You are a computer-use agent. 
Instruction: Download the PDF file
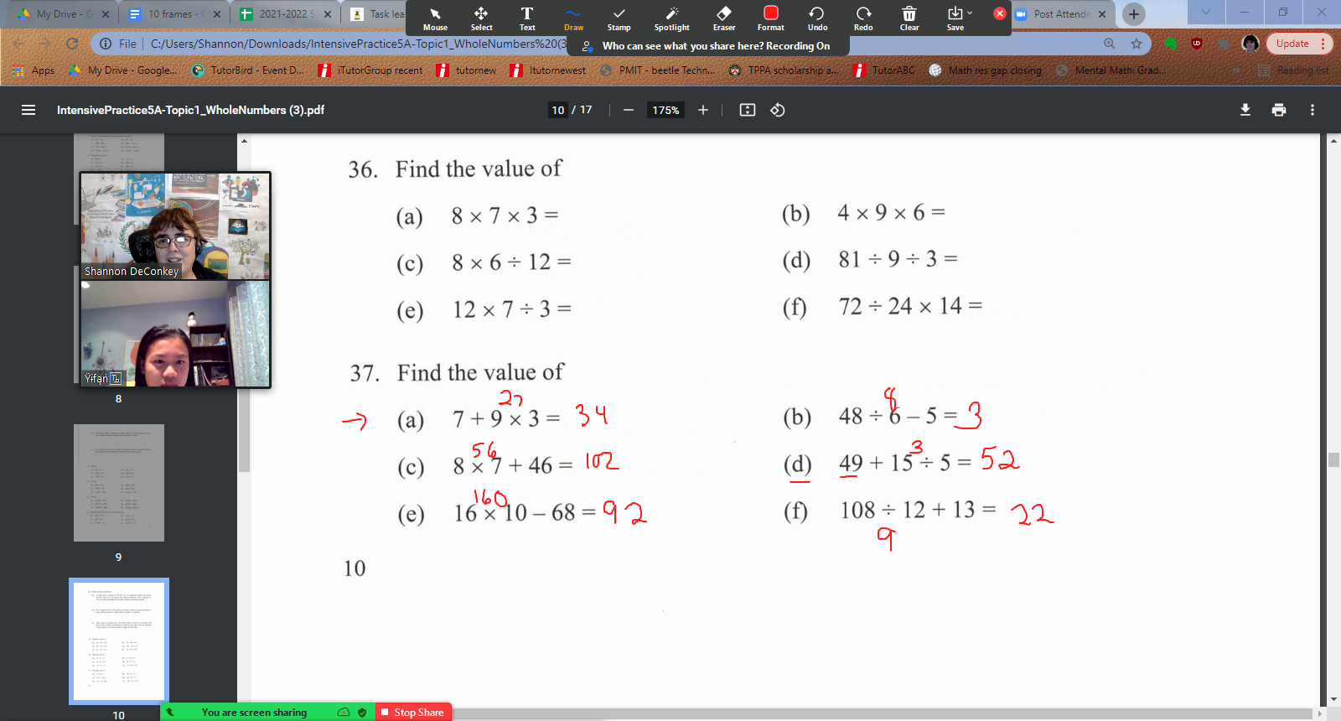click(x=1245, y=110)
